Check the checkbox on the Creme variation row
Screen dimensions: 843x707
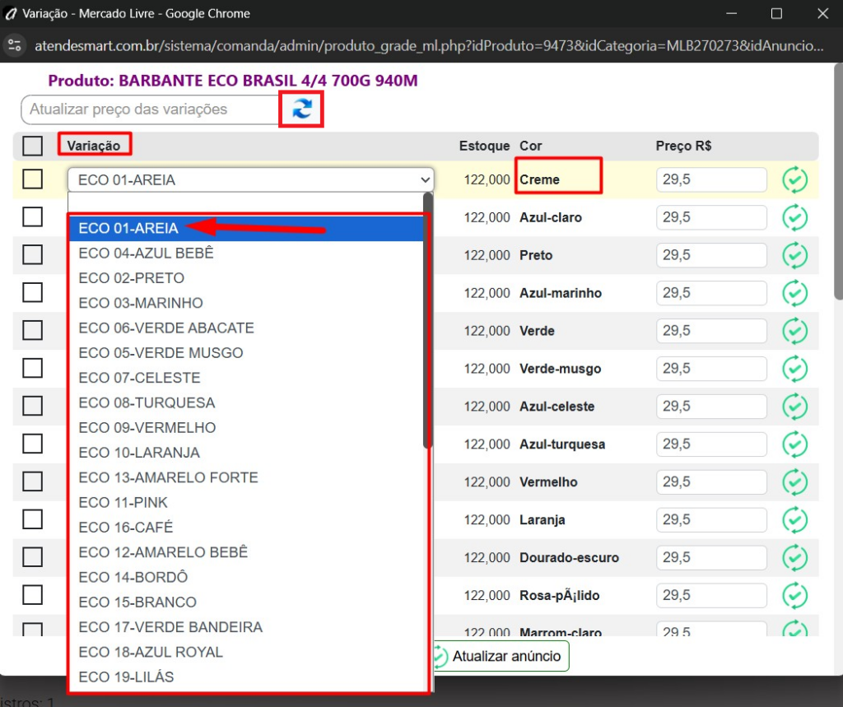point(32,179)
